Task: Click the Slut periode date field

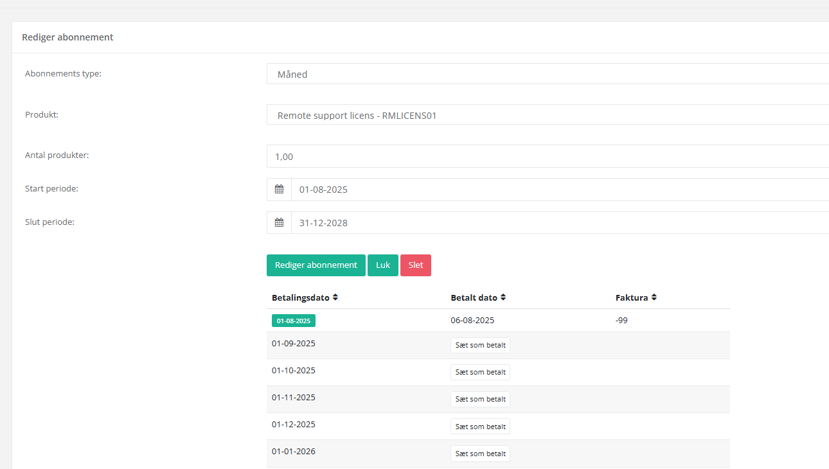Action: 559,223
